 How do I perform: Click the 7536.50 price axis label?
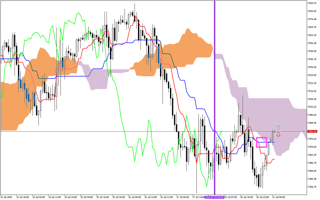pyautogui.click(x=312, y=67)
